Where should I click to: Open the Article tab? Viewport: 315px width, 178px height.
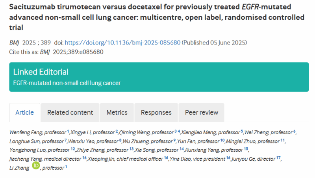(24, 113)
